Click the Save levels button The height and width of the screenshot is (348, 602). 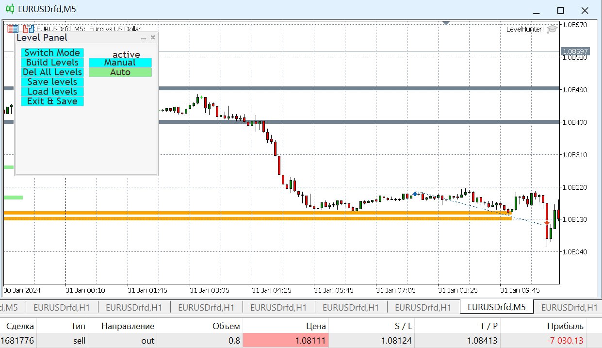tap(52, 82)
